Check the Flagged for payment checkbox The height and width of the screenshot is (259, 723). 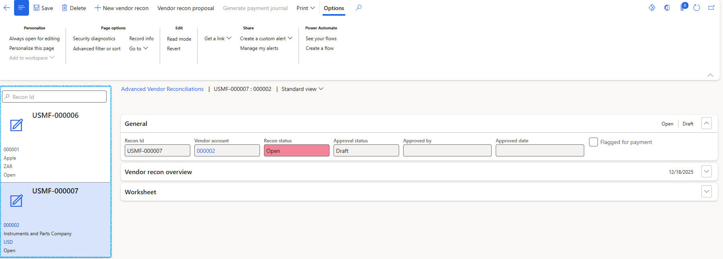[x=593, y=142]
